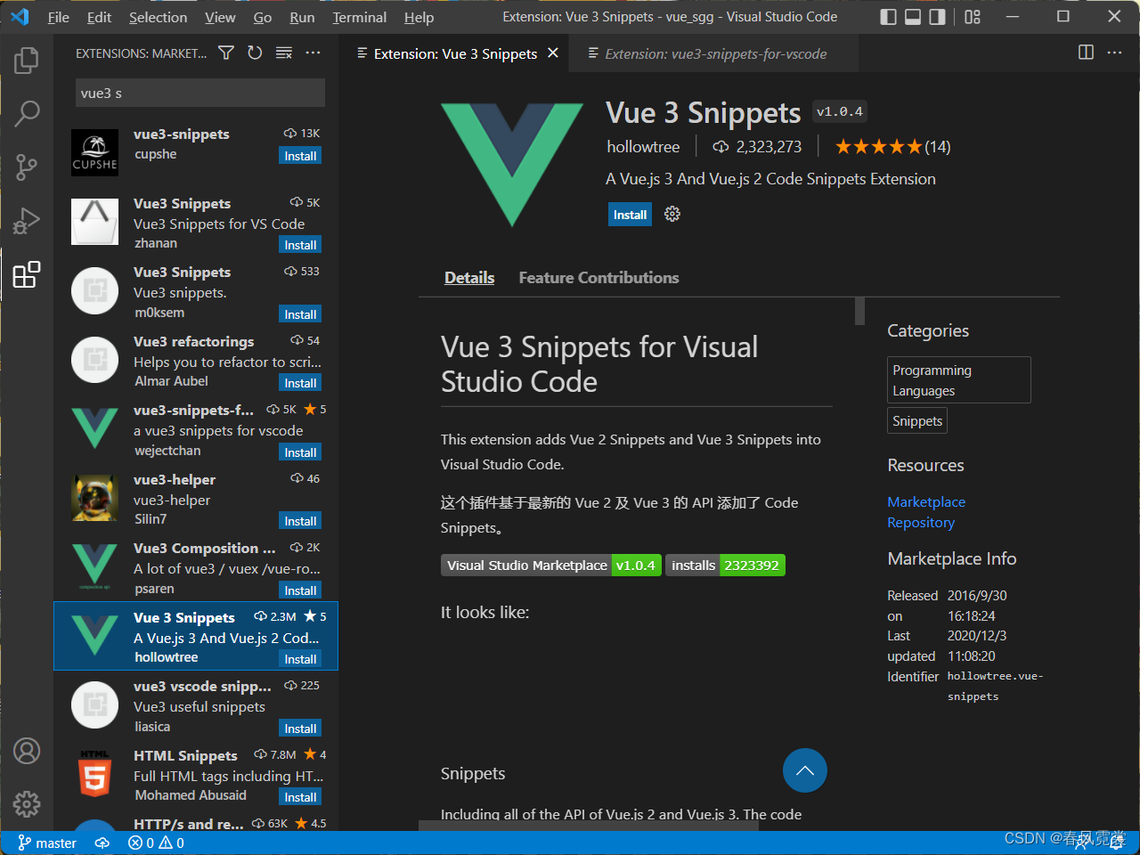Toggle primary side bar layout icon
This screenshot has width=1140, height=855.
(x=888, y=17)
